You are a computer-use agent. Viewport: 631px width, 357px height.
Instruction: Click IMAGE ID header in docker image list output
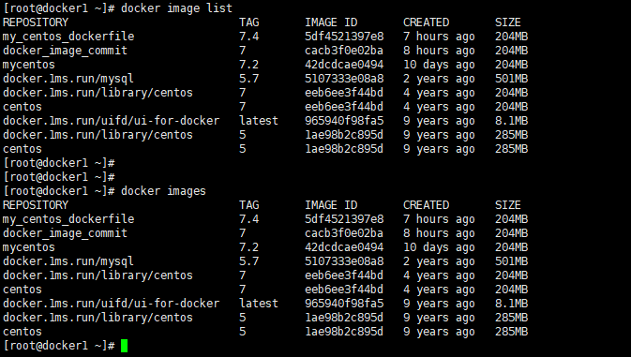(x=331, y=22)
